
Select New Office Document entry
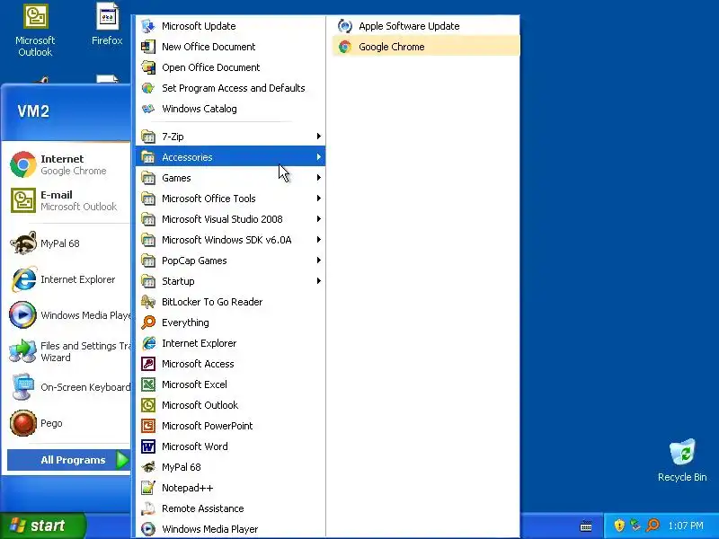click(x=230, y=47)
